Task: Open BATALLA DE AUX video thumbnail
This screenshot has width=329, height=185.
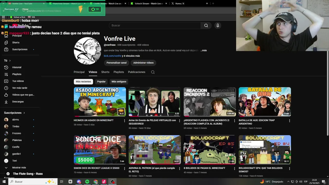Action: click(x=265, y=102)
